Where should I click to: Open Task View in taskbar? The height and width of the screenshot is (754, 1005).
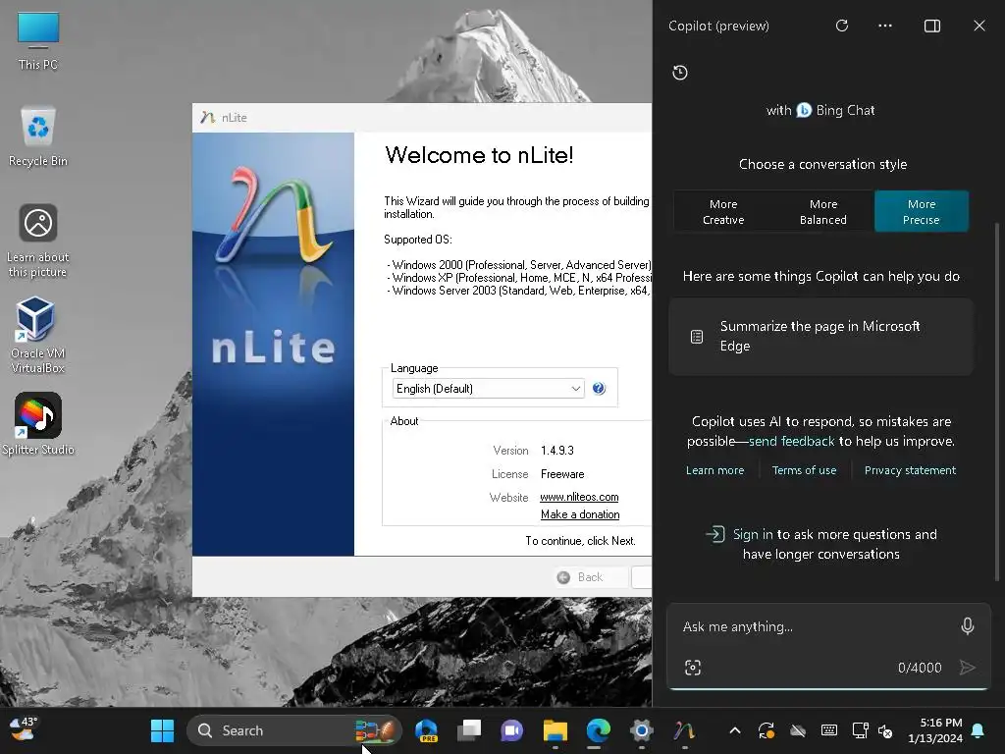click(469, 730)
